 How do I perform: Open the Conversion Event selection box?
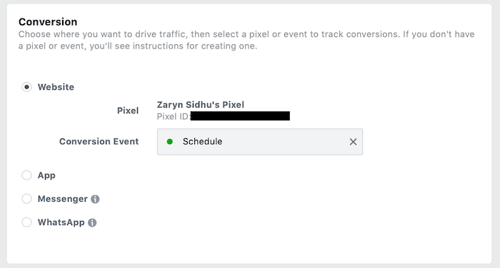click(260, 142)
